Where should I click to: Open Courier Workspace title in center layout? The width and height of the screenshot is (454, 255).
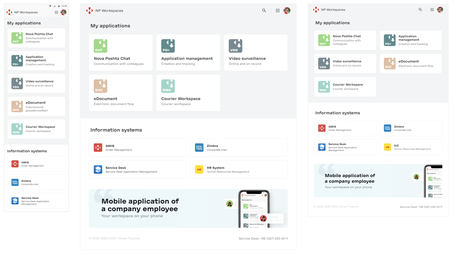181,99
